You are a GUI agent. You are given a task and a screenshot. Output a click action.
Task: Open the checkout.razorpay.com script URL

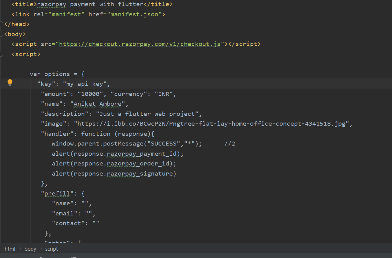(140, 44)
